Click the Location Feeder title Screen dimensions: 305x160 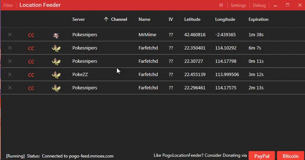(x=40, y=5)
